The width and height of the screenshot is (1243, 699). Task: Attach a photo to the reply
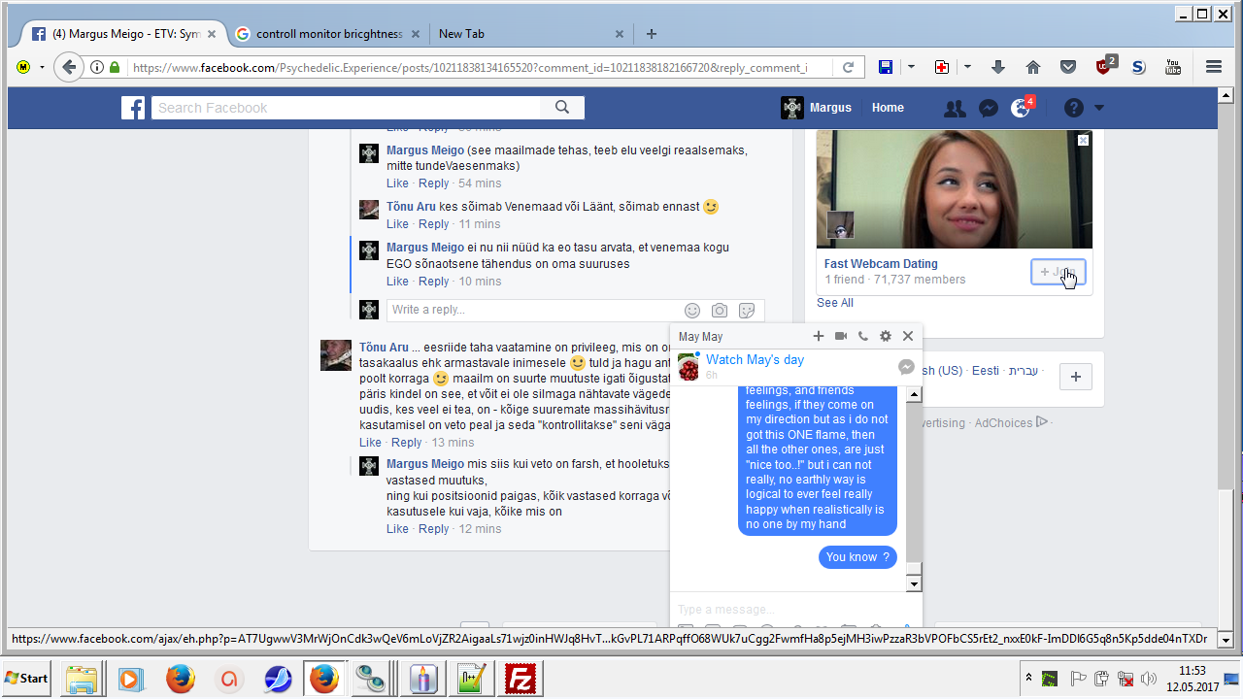pos(720,311)
